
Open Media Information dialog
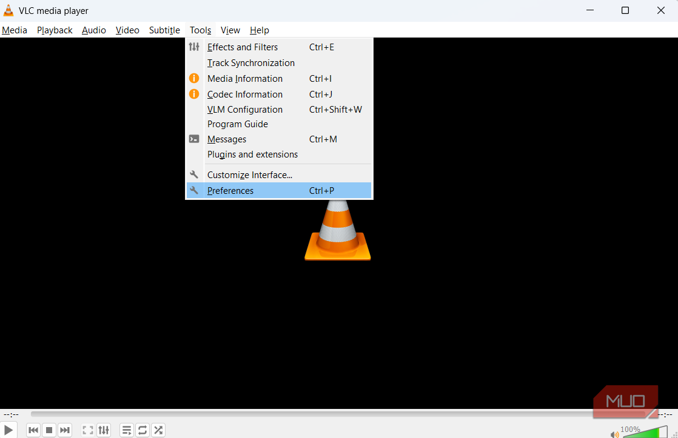279,79
